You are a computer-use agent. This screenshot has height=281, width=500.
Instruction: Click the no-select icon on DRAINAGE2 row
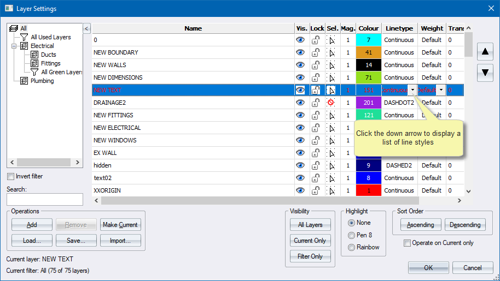(330, 103)
